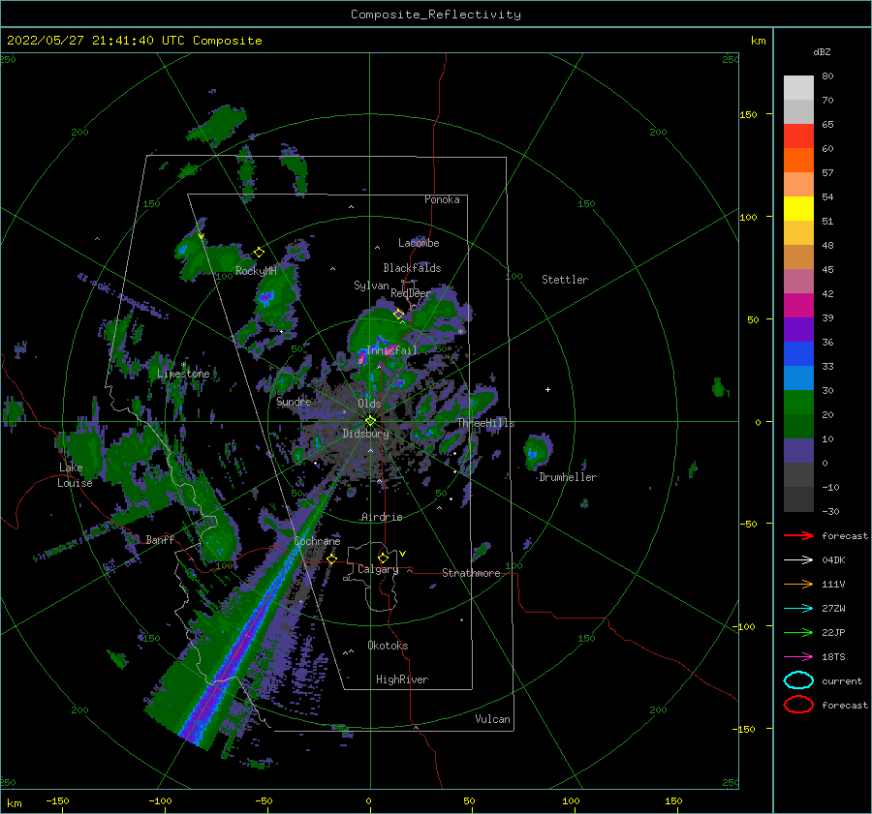Click the yellow diamond marker below RedDeer
The image size is (872, 814).
pyautogui.click(x=398, y=315)
